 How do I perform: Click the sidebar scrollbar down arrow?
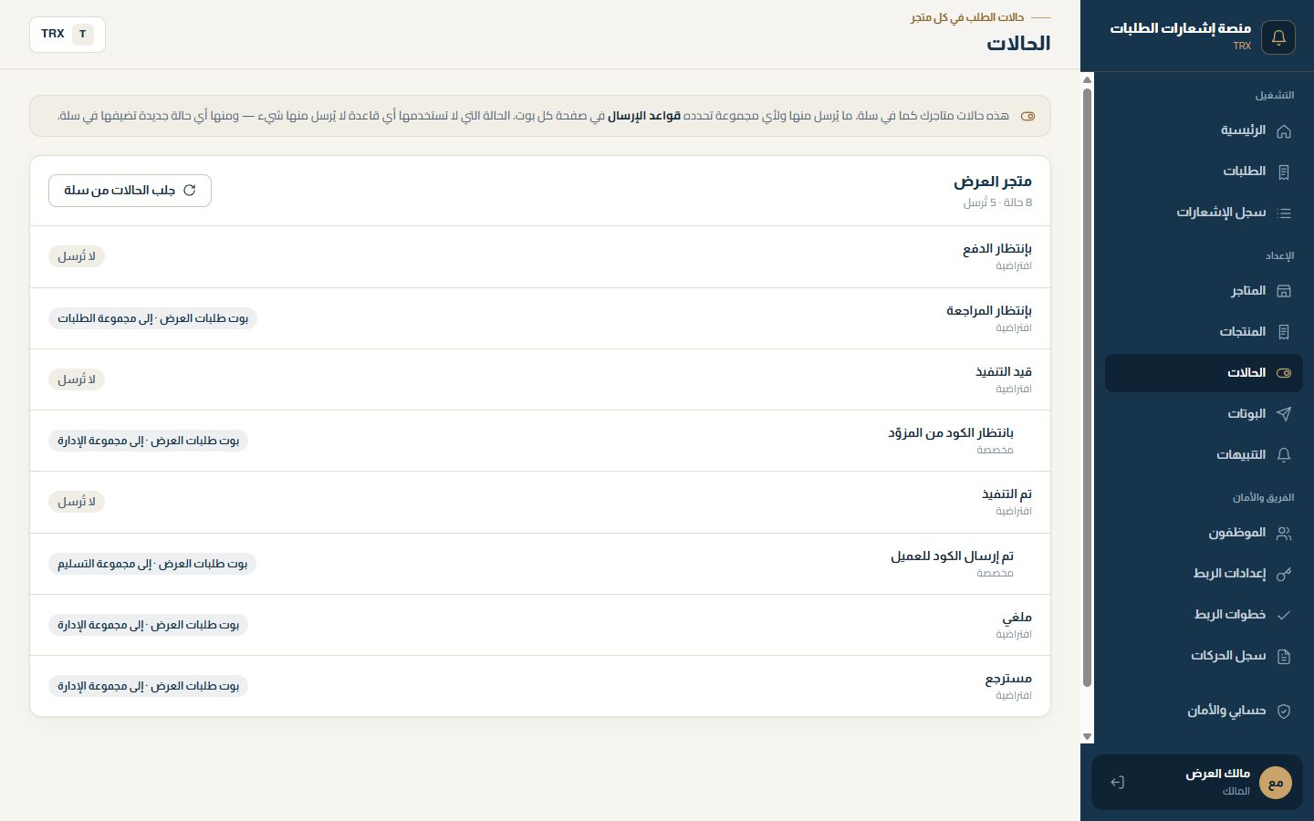click(x=1087, y=736)
